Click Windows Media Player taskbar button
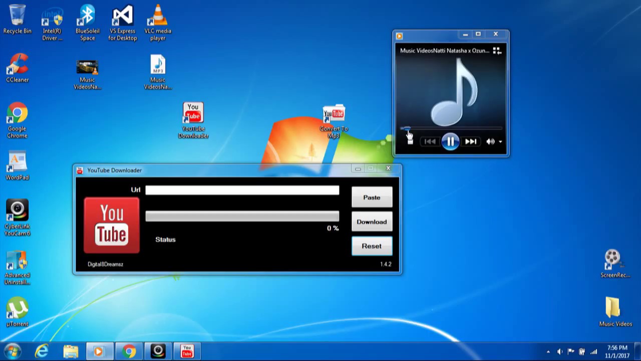The height and width of the screenshot is (361, 641). tap(99, 352)
